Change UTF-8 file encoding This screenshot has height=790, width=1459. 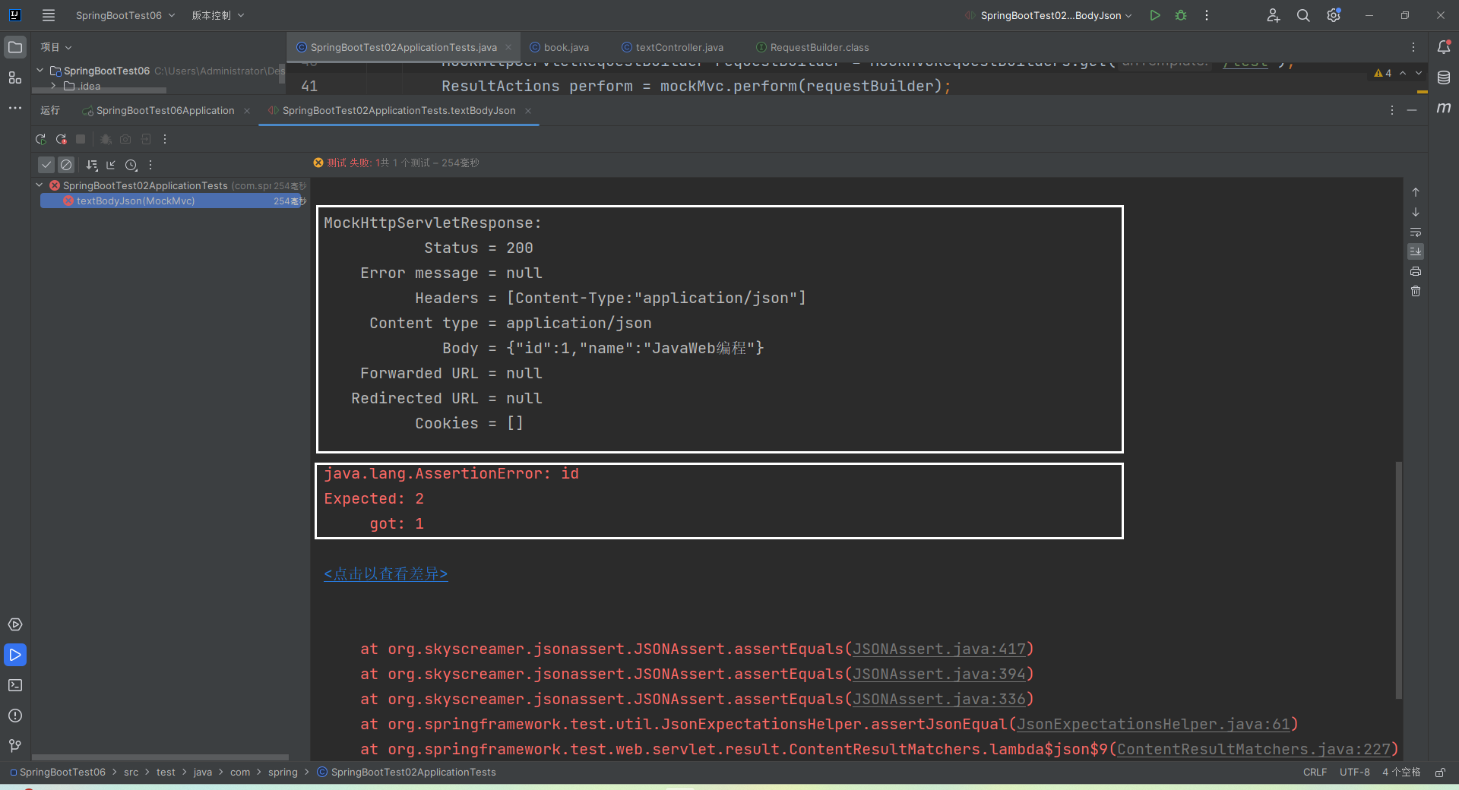[1354, 772]
